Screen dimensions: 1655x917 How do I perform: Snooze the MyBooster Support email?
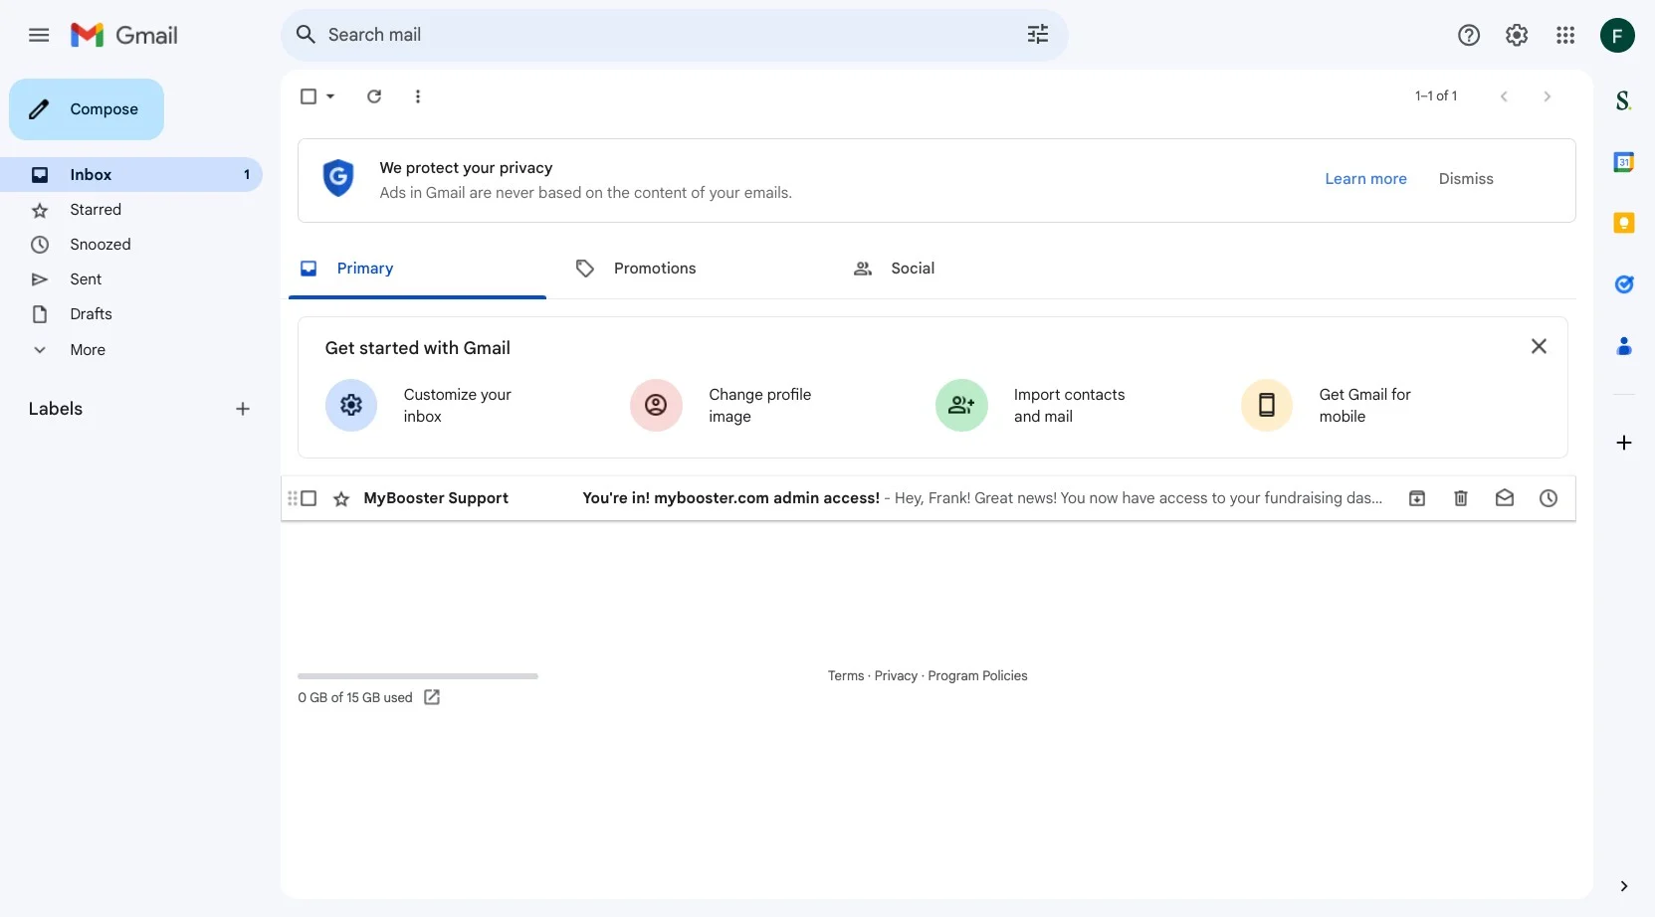pos(1549,498)
